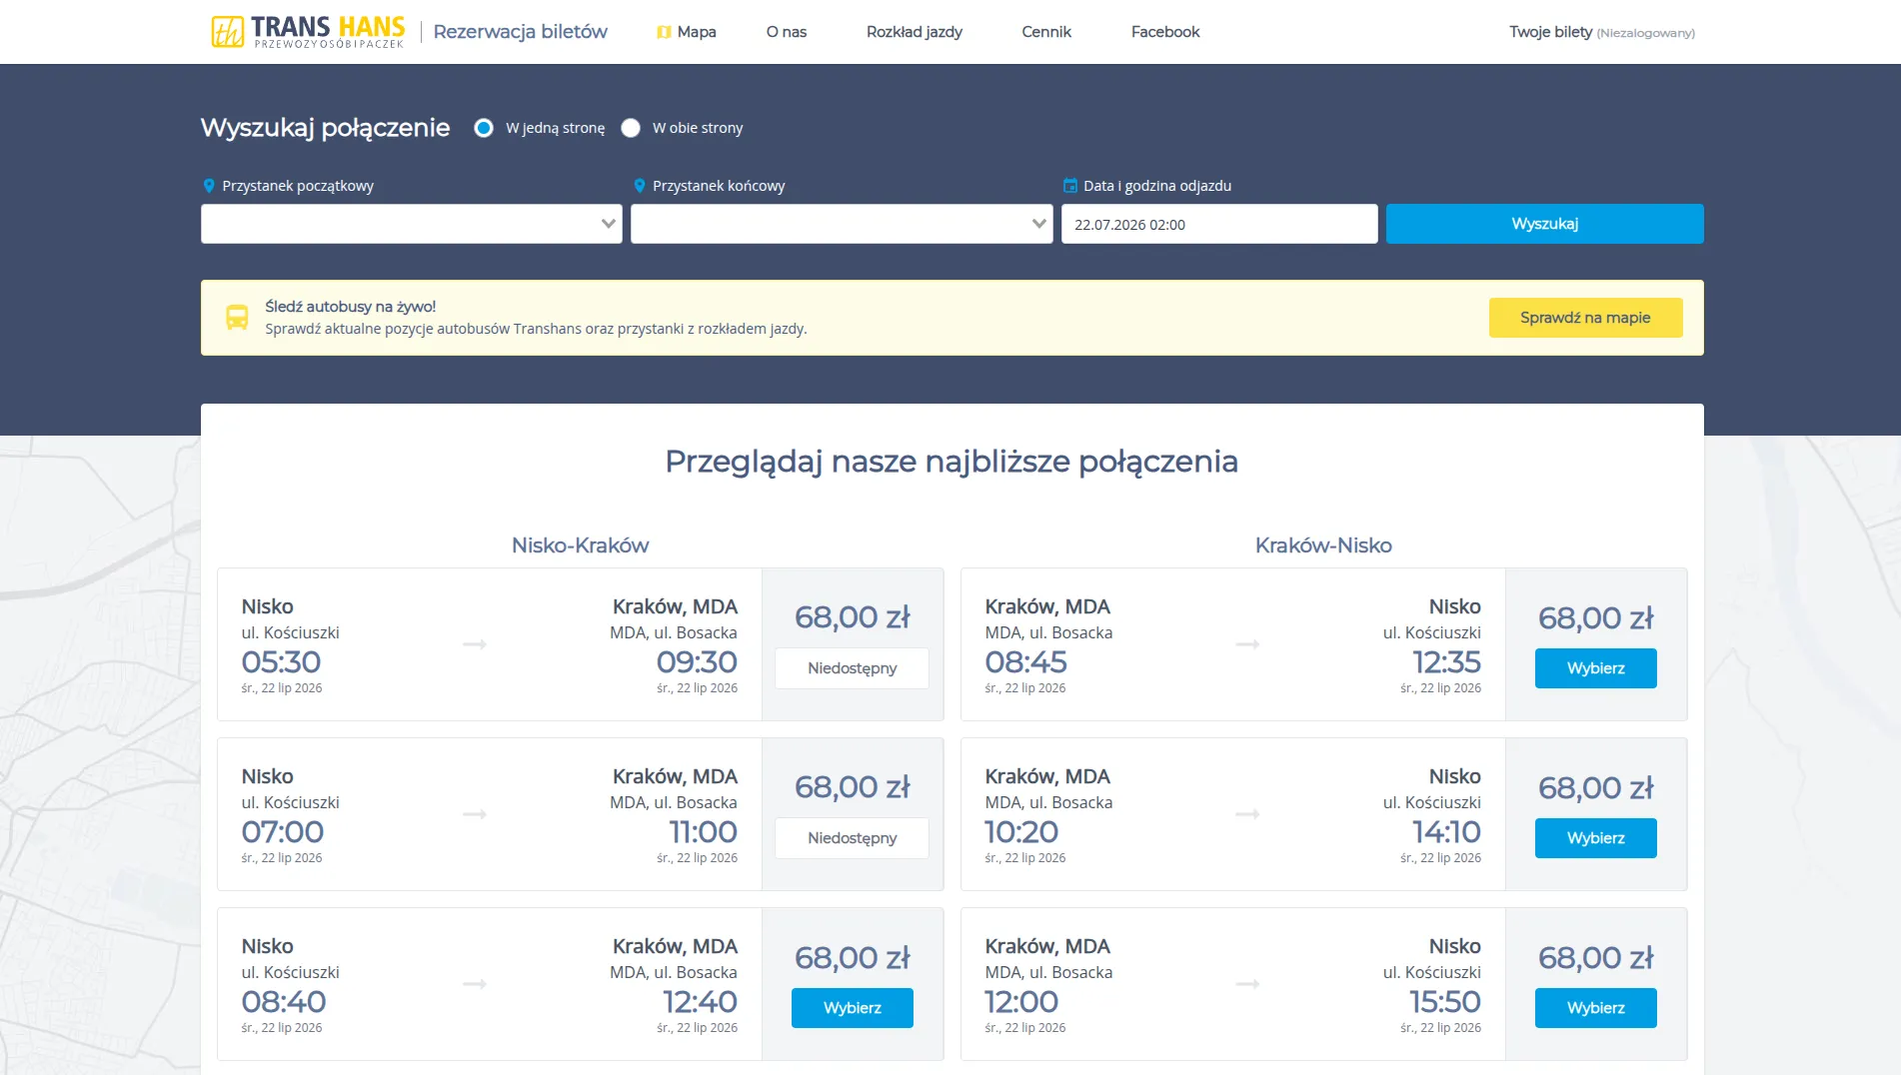Screen dimensions: 1901x1075
Task: Click the pin icon beside Przystanek początkowy
Action: click(209, 186)
